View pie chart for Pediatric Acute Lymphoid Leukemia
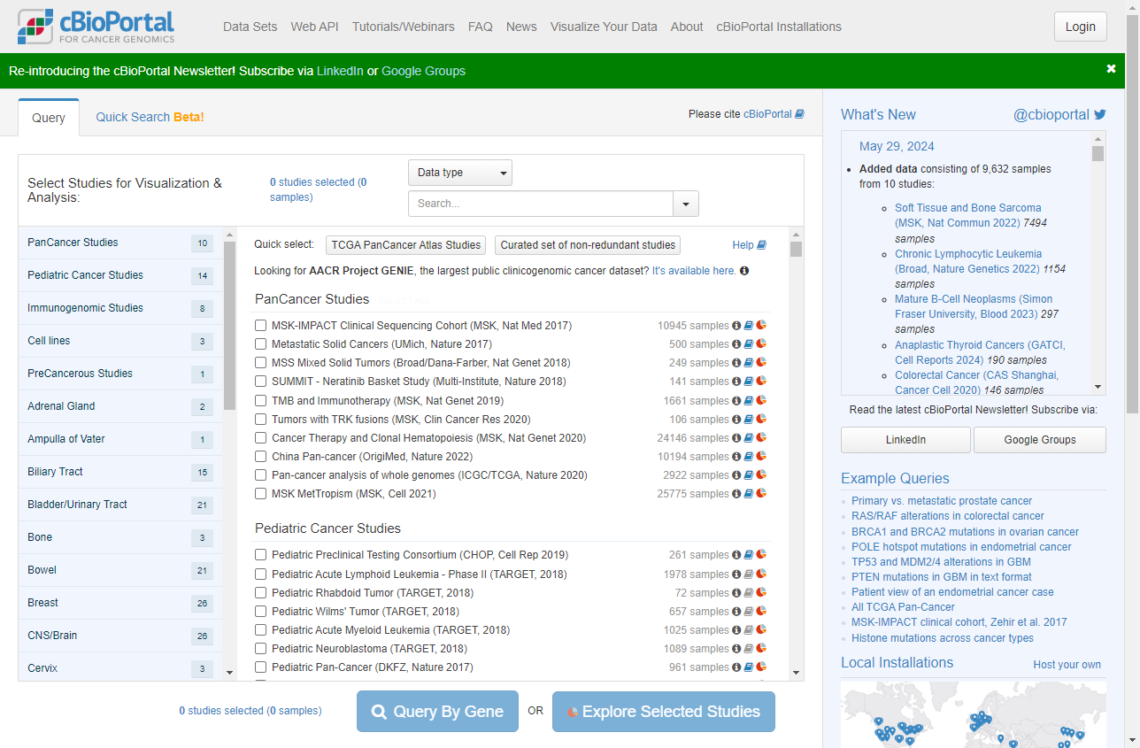This screenshot has width=1140, height=748. coord(761,574)
